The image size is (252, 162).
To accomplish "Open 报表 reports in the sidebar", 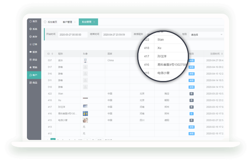I will (x=34, y=52).
